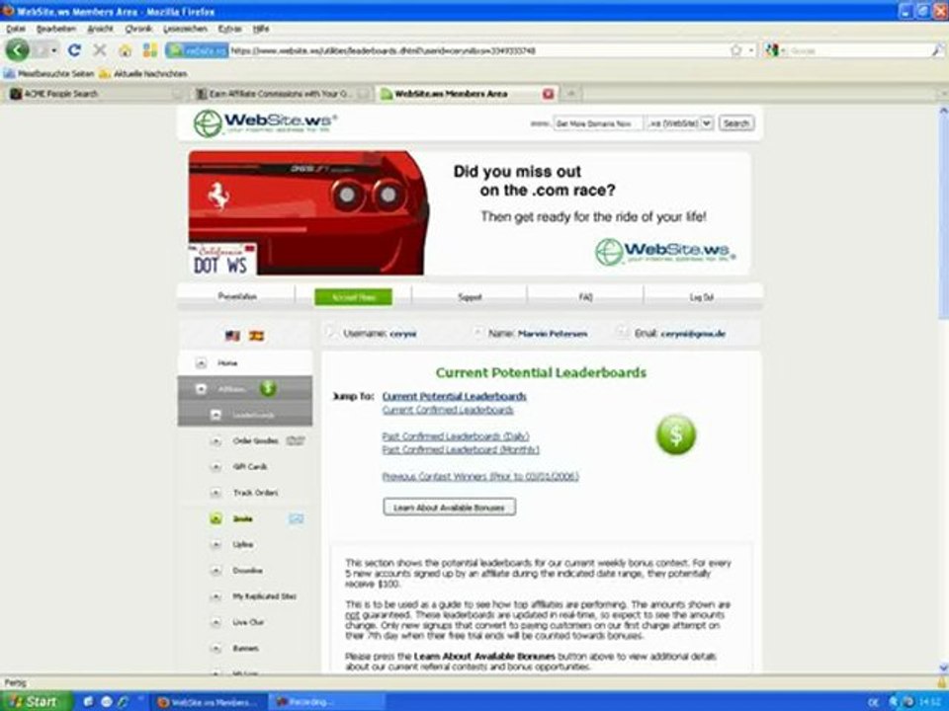Follow the Current Potential Leaderboards link
The height and width of the screenshot is (711, 949).
tap(454, 396)
